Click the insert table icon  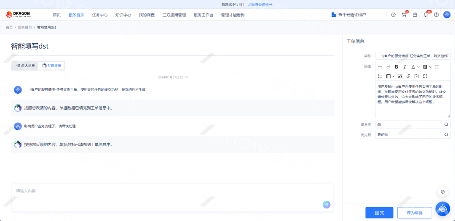click(x=388, y=76)
